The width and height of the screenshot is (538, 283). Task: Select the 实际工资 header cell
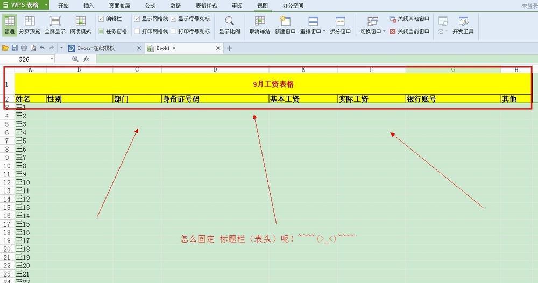372,99
